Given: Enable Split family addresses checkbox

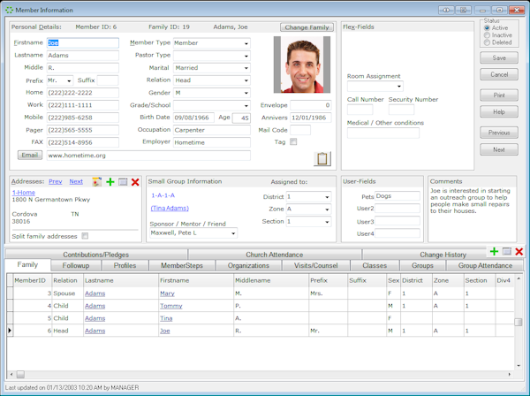Looking at the screenshot, I should [85, 236].
